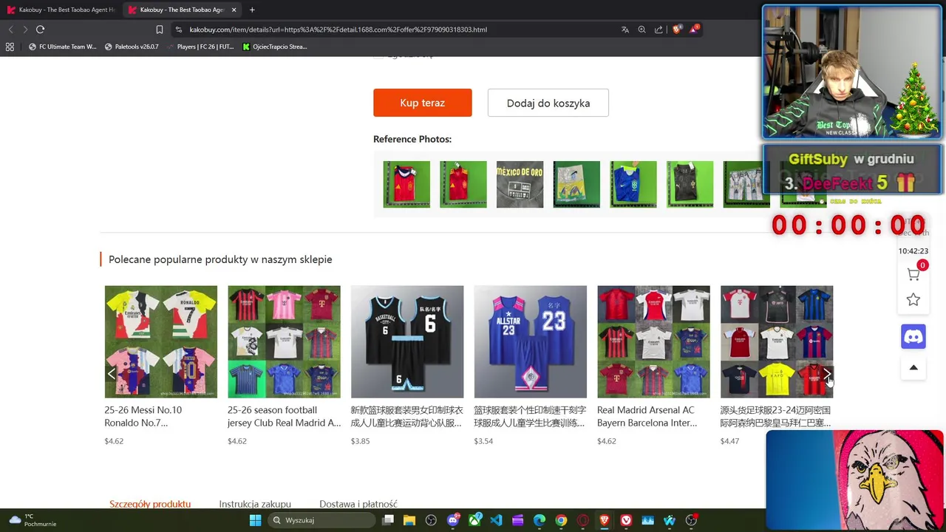
Task: Switch to Instrukcja zakupu tab
Action: tap(255, 504)
